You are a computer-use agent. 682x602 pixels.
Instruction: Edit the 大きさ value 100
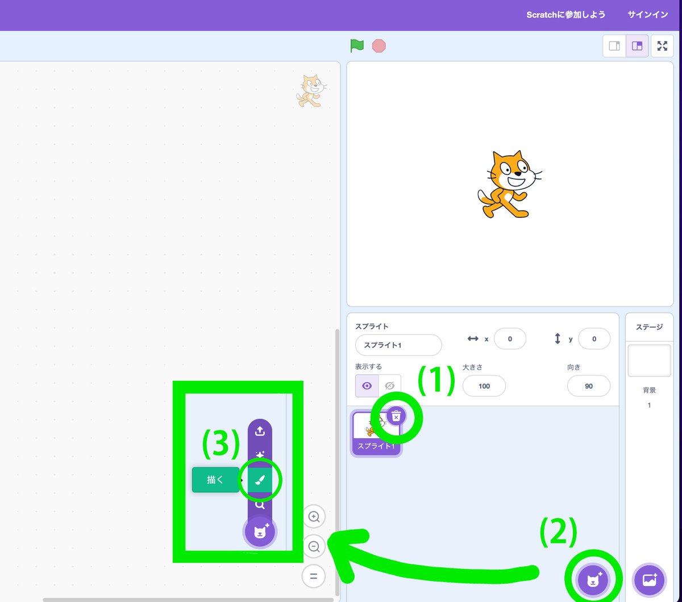point(484,386)
